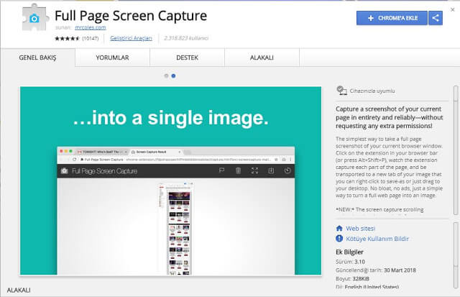Click the download icon in preview toolbar
Screen dimensions: 460x297
point(271,170)
